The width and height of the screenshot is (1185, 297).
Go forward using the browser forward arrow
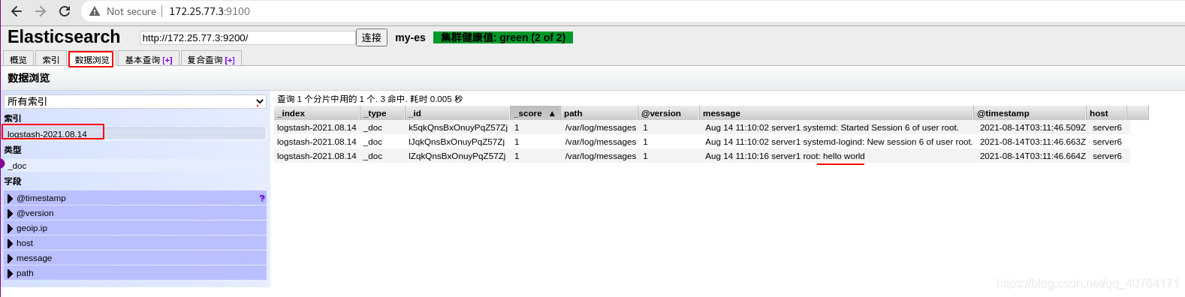tap(41, 11)
